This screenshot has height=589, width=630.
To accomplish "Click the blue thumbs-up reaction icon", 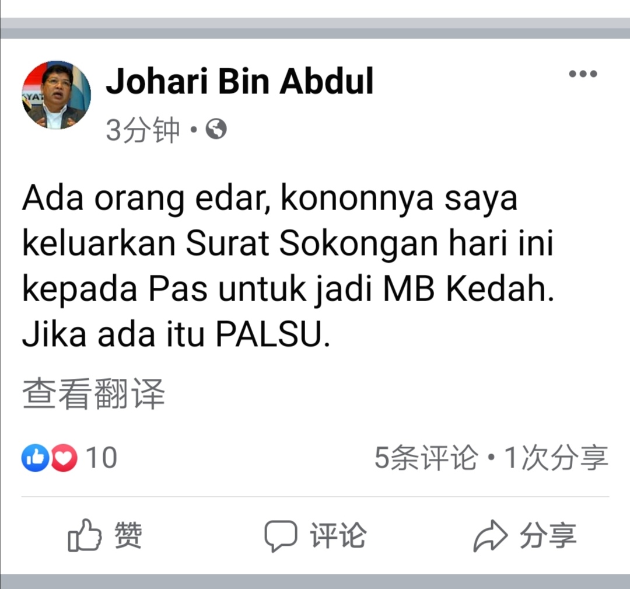I will [x=36, y=458].
